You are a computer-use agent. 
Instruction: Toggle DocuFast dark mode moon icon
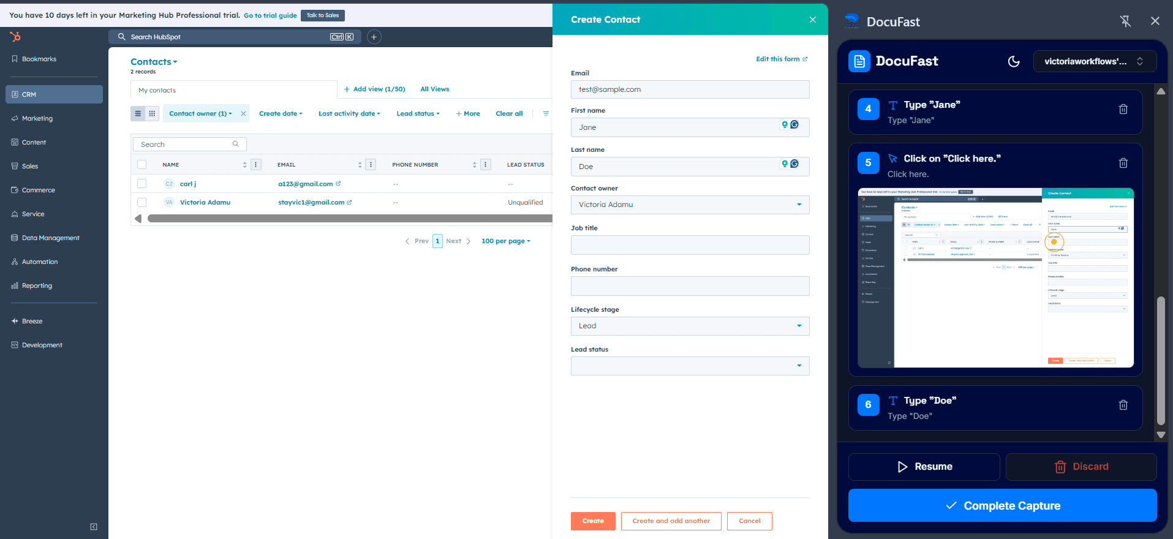(x=1014, y=61)
